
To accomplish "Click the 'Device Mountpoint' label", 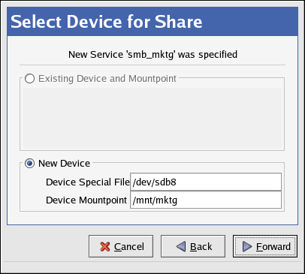I will (x=86, y=200).
